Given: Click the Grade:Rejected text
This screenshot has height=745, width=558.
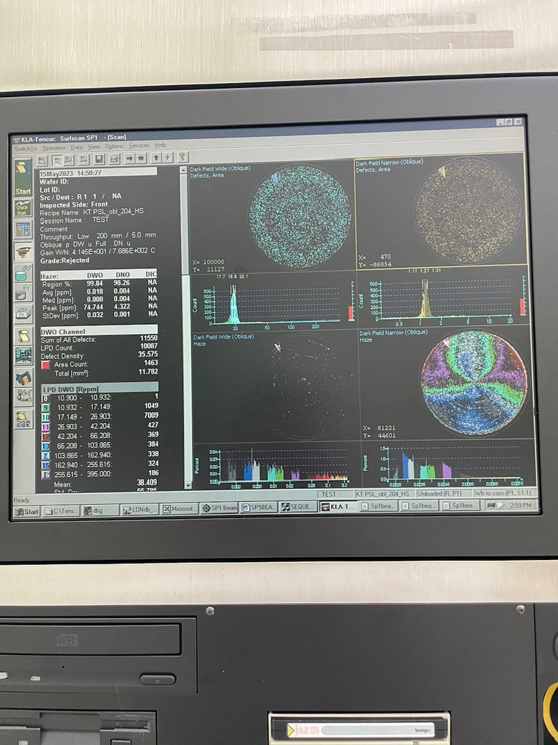Looking at the screenshot, I should click(x=65, y=260).
